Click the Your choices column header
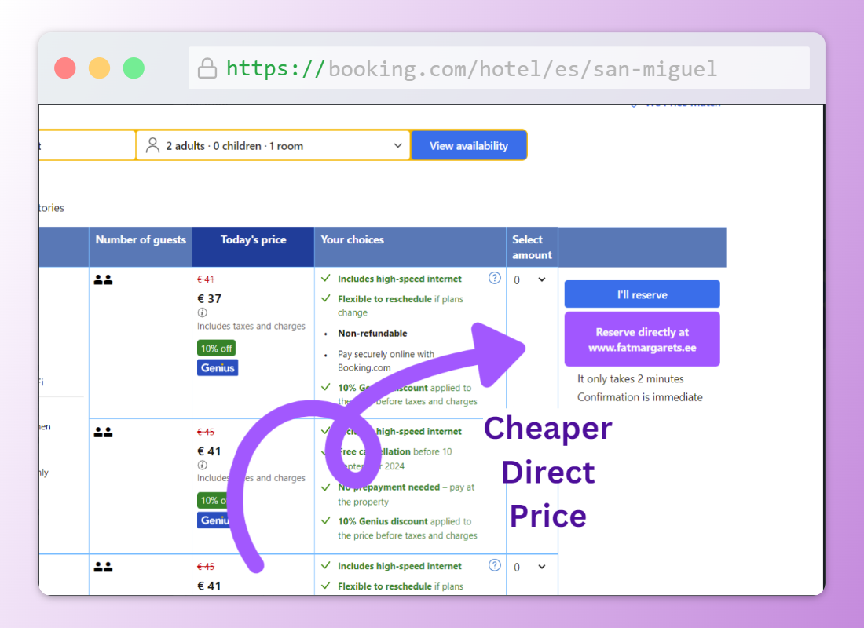The width and height of the screenshot is (864, 628). pos(352,240)
